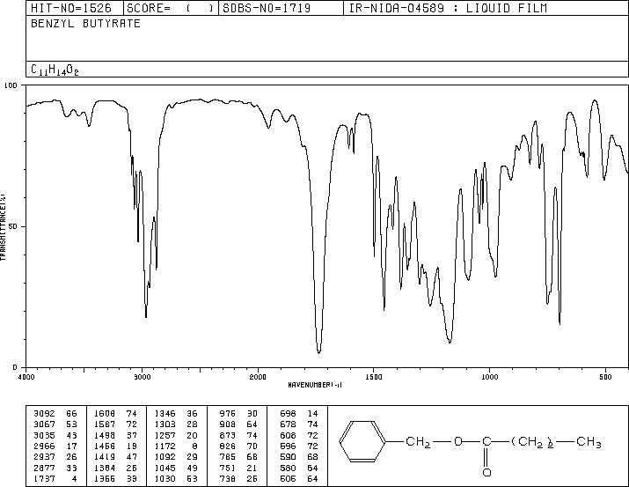This screenshot has height=487, width=629.
Task: Pick the 1257 wavenumber value
Action: (x=165, y=435)
